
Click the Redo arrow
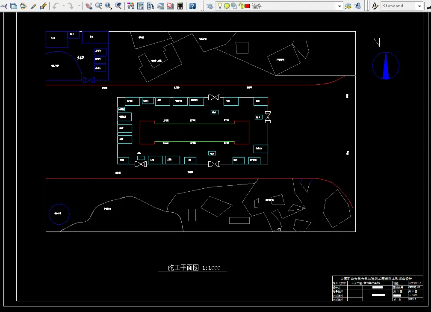point(71,6)
